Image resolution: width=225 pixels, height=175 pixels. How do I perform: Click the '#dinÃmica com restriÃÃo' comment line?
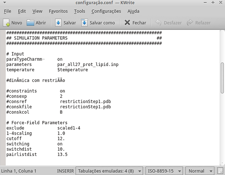[x=36, y=80]
